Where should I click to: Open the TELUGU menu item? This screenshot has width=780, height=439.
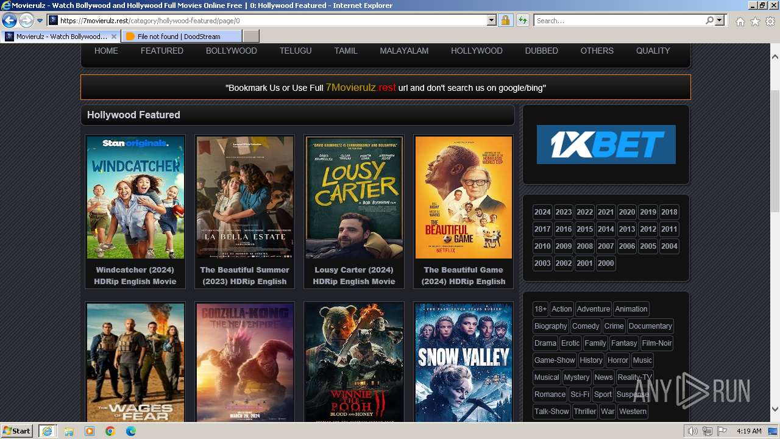[296, 51]
